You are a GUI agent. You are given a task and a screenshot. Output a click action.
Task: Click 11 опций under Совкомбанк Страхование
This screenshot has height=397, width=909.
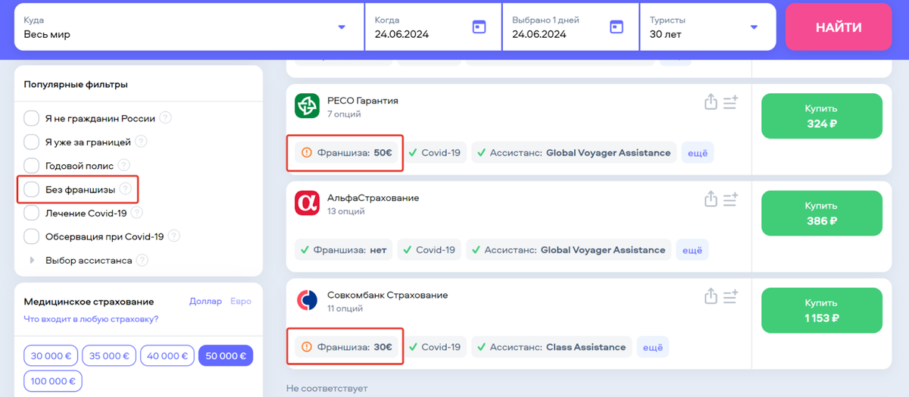click(345, 308)
